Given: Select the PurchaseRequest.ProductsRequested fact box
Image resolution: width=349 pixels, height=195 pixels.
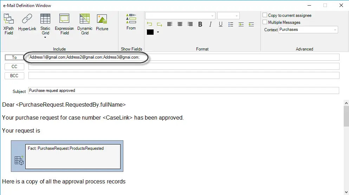Looking at the screenshot, I should [x=73, y=156].
